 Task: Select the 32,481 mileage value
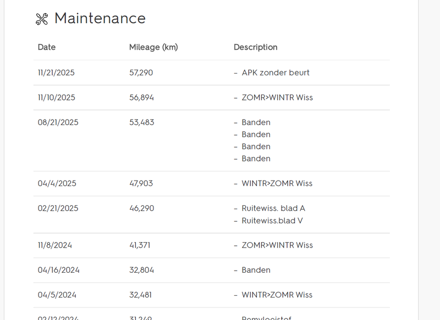140,295
